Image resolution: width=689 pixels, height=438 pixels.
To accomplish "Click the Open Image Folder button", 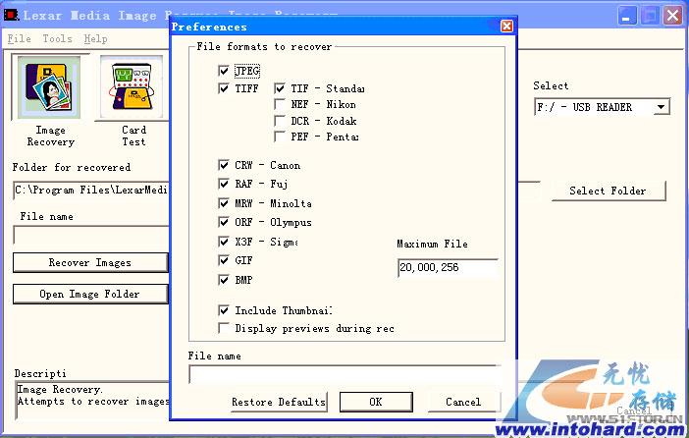I will [x=90, y=294].
